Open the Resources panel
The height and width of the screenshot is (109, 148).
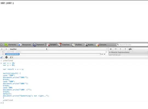pos(25,45)
